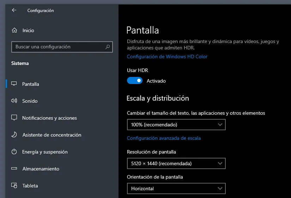Click the Asistente de concentración moon icon
Screen dimensions: 291x198
click(x=14, y=135)
